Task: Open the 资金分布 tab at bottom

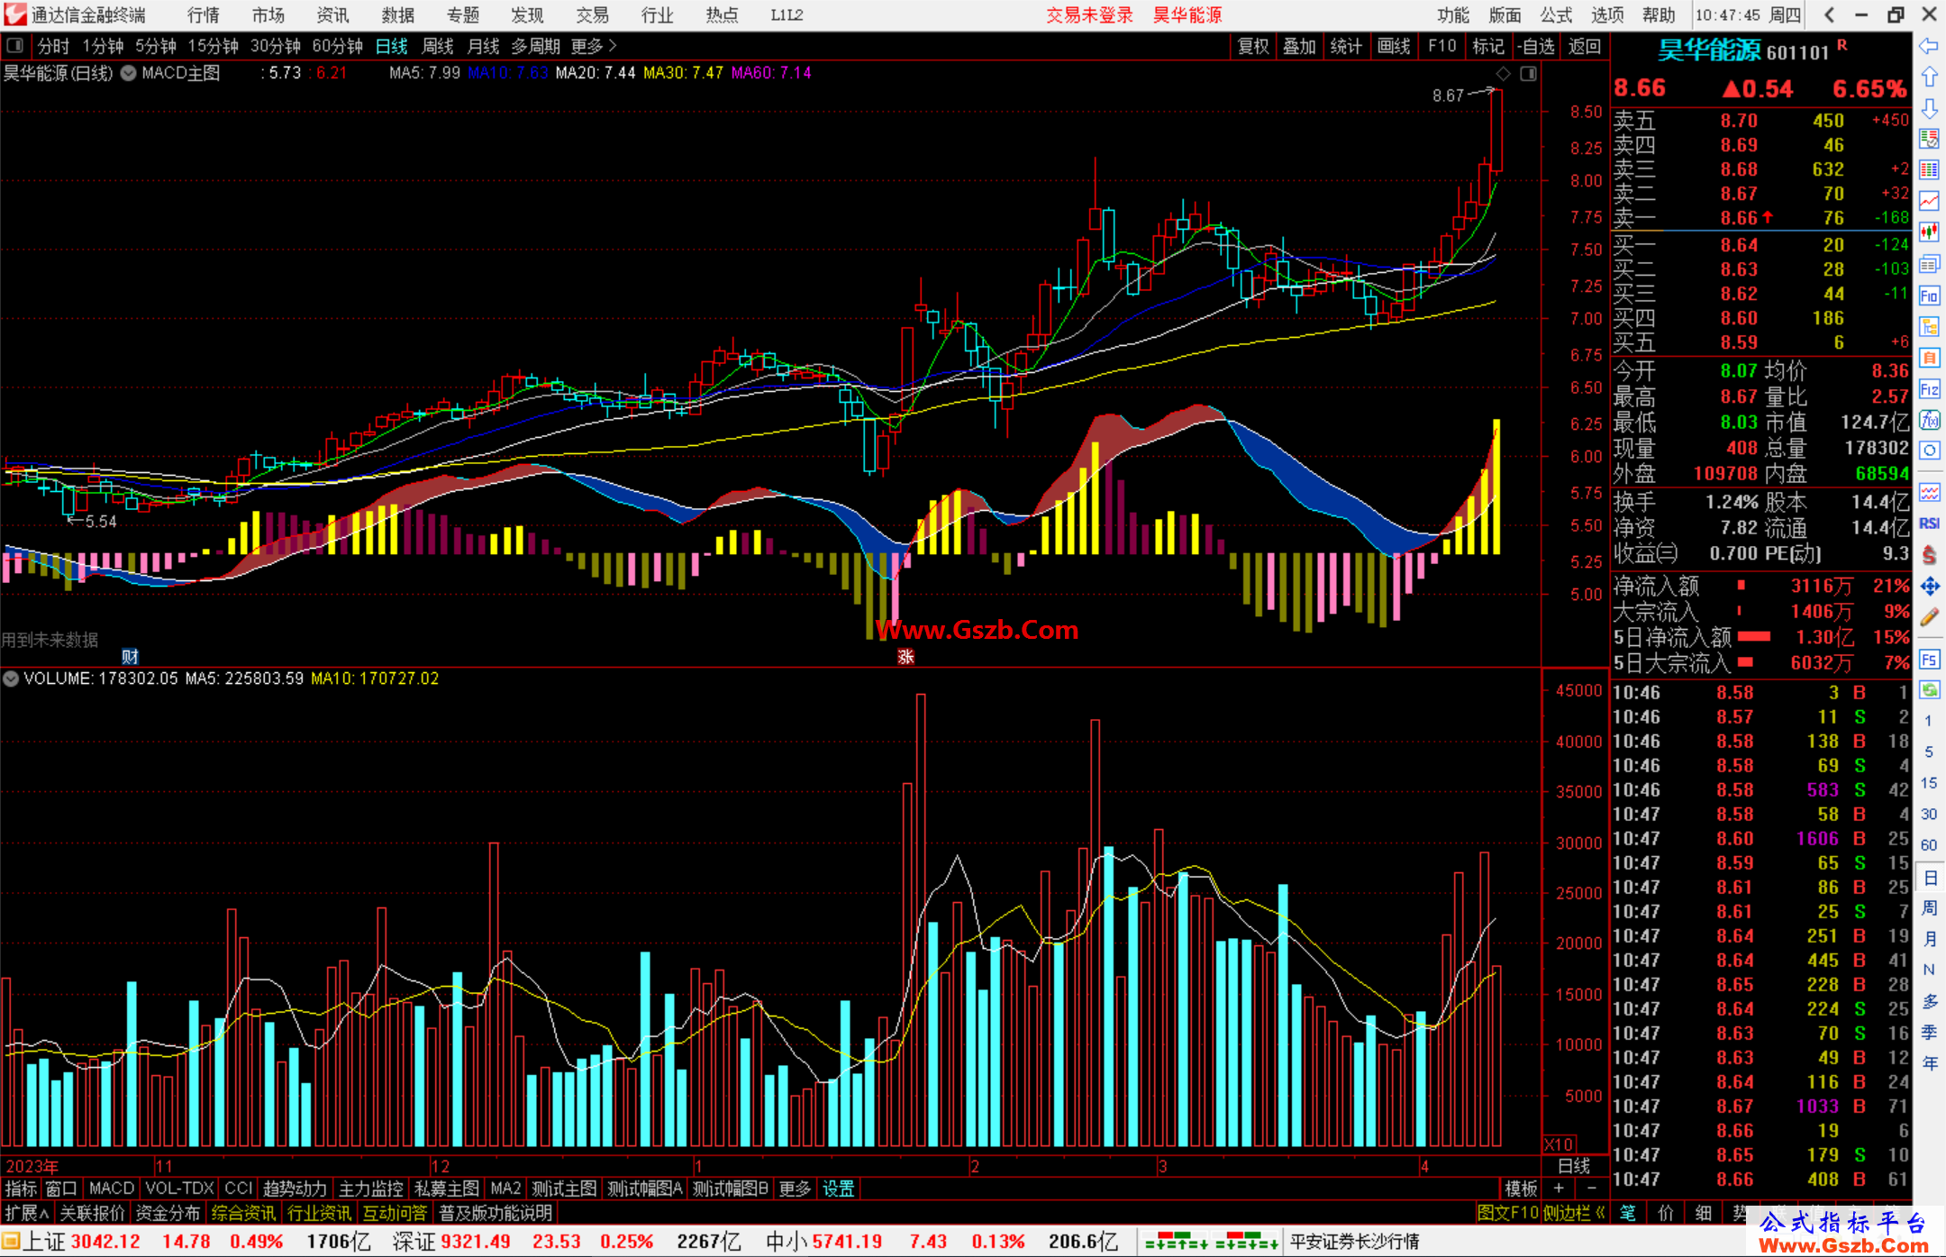Action: pyautogui.click(x=168, y=1213)
